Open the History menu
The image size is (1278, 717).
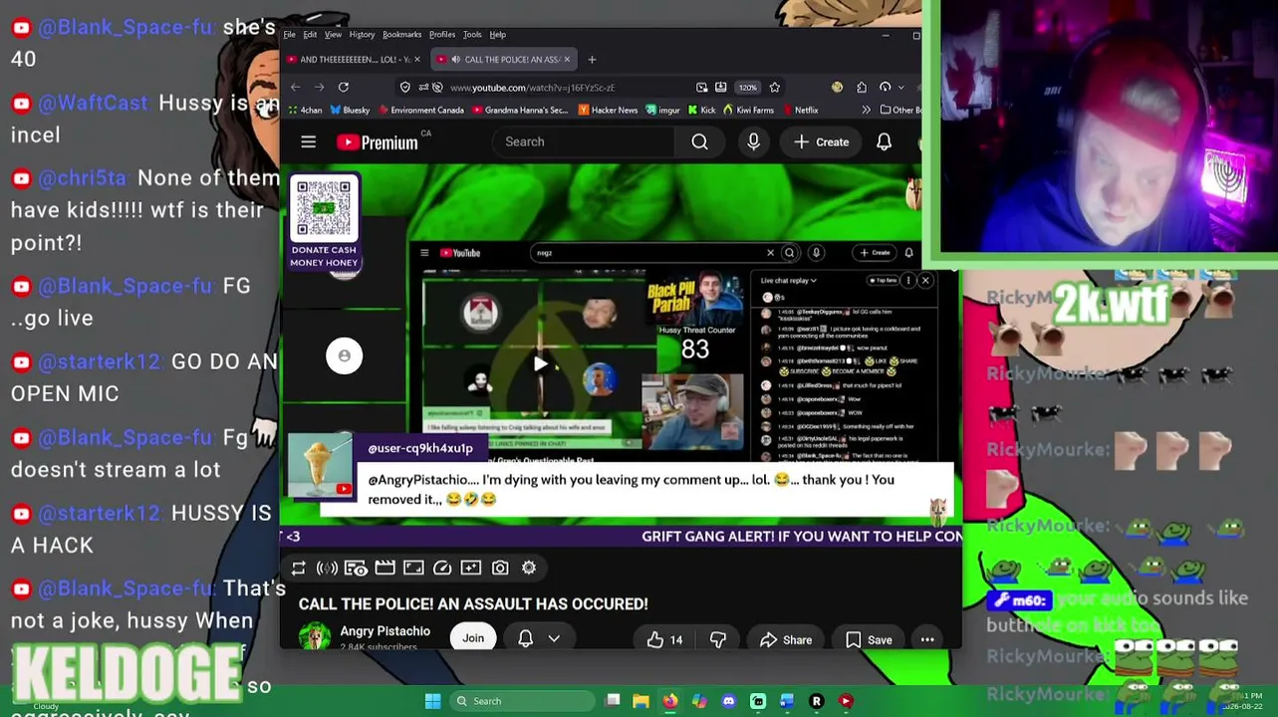[x=362, y=35]
